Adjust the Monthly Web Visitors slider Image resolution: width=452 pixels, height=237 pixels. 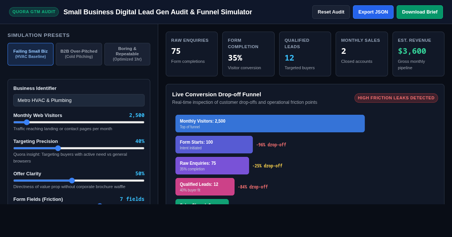79,122
